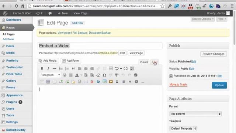The image size is (236, 133).
Task: Insert a blockquote
Action: tap(73, 68)
